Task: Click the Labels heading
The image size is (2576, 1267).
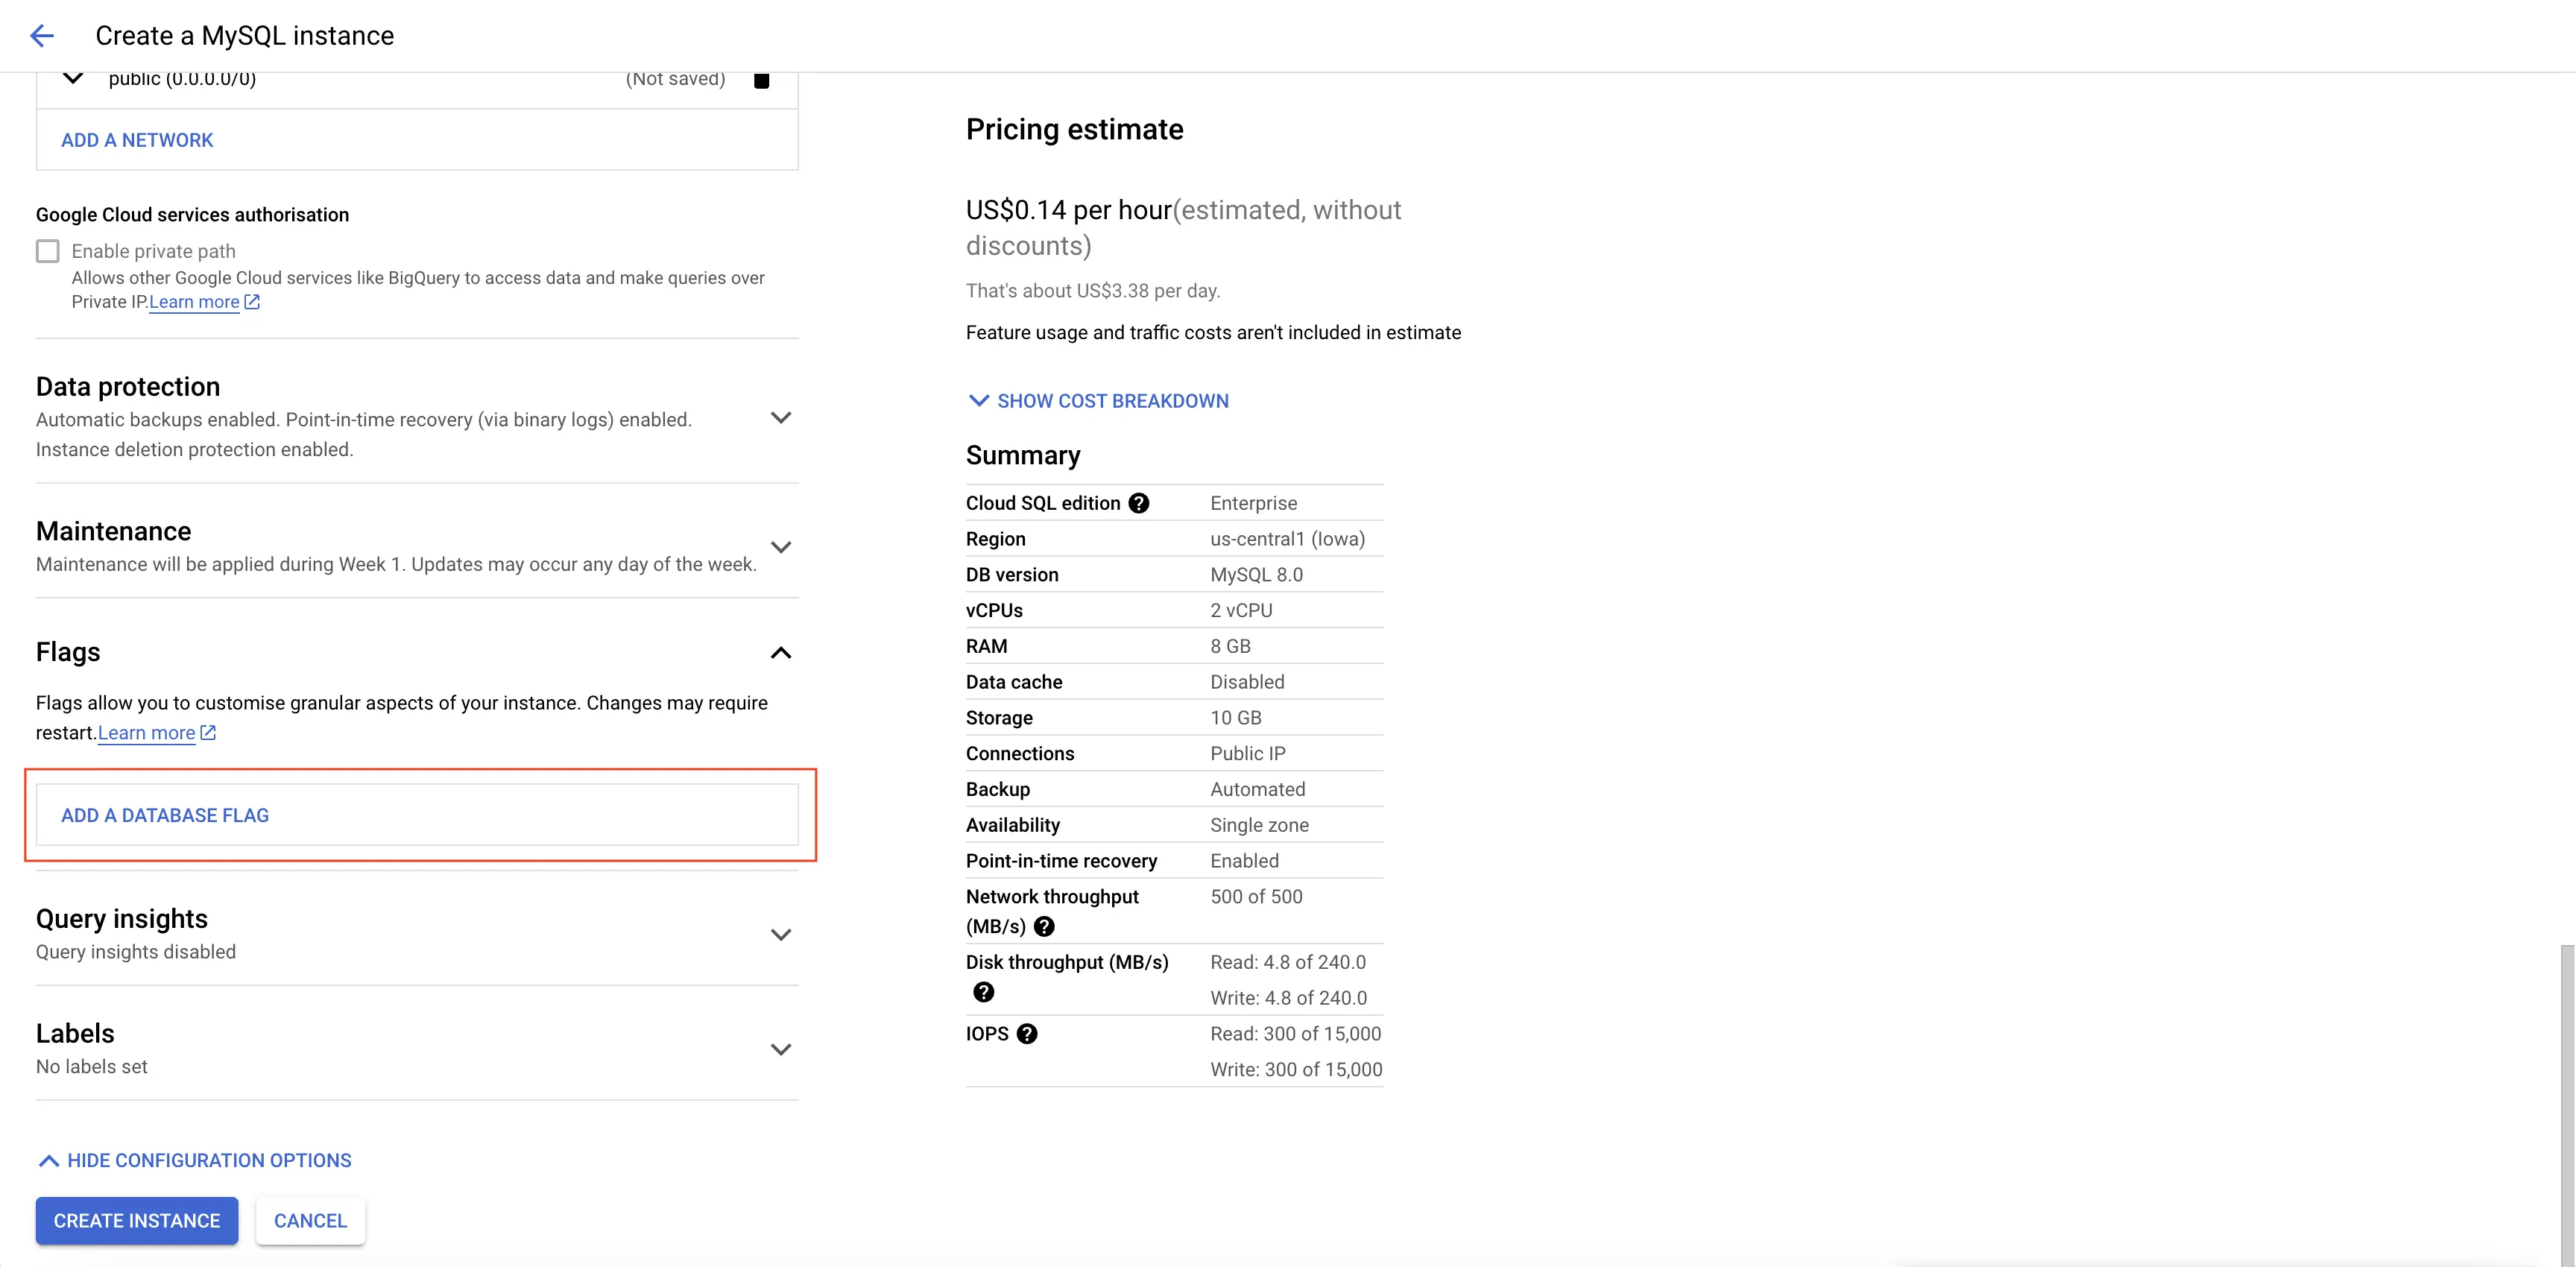Action: click(75, 1033)
